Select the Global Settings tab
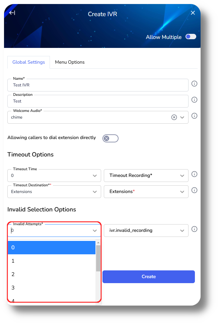This screenshot has width=218, height=323. [28, 62]
